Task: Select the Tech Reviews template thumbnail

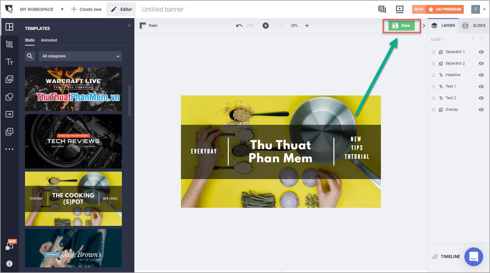Action: 73,141
